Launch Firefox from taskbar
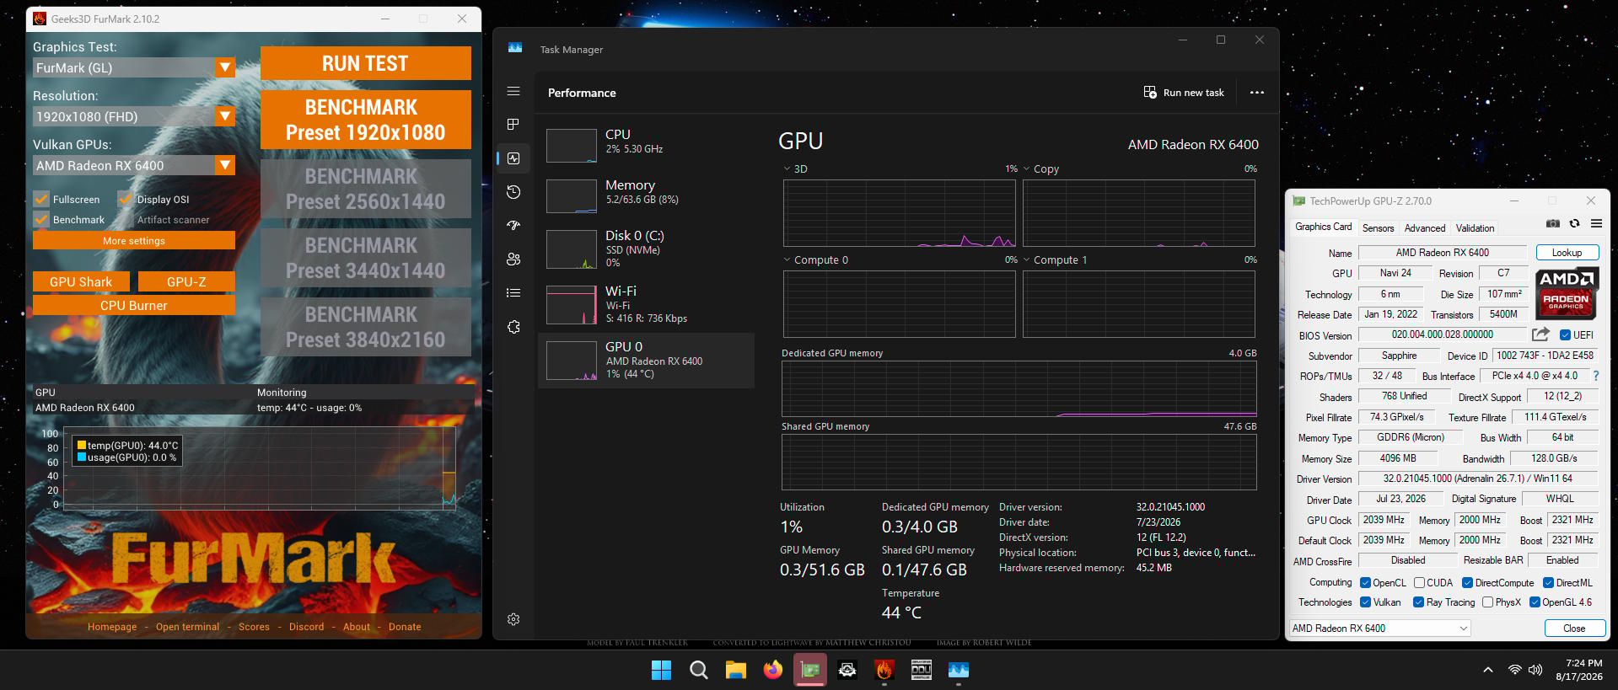 [x=773, y=670]
